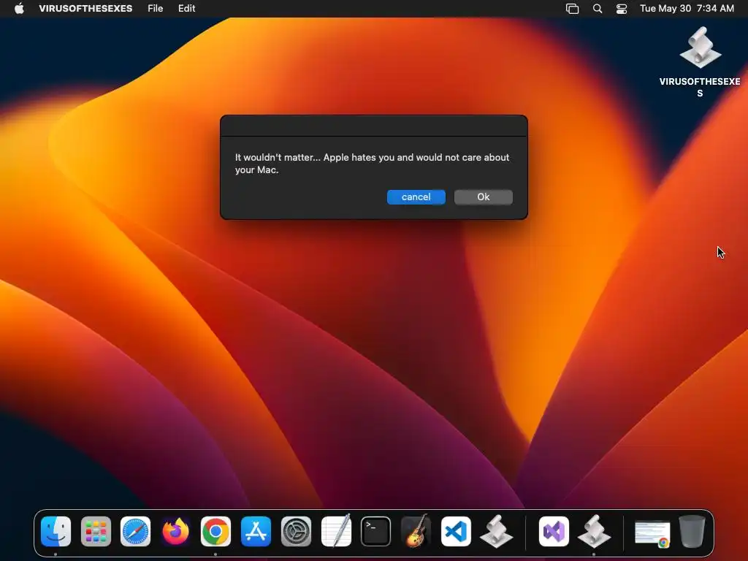Open Script Editor icon beside VS Code
Viewport: 748px width, 561px height.
click(x=496, y=532)
